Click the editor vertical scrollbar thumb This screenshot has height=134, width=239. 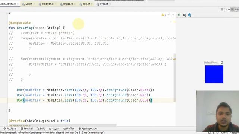pyautogui.click(x=174, y=78)
